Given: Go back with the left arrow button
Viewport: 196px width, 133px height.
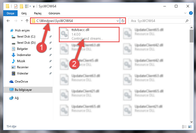Looking at the screenshot, I should point(8,21).
